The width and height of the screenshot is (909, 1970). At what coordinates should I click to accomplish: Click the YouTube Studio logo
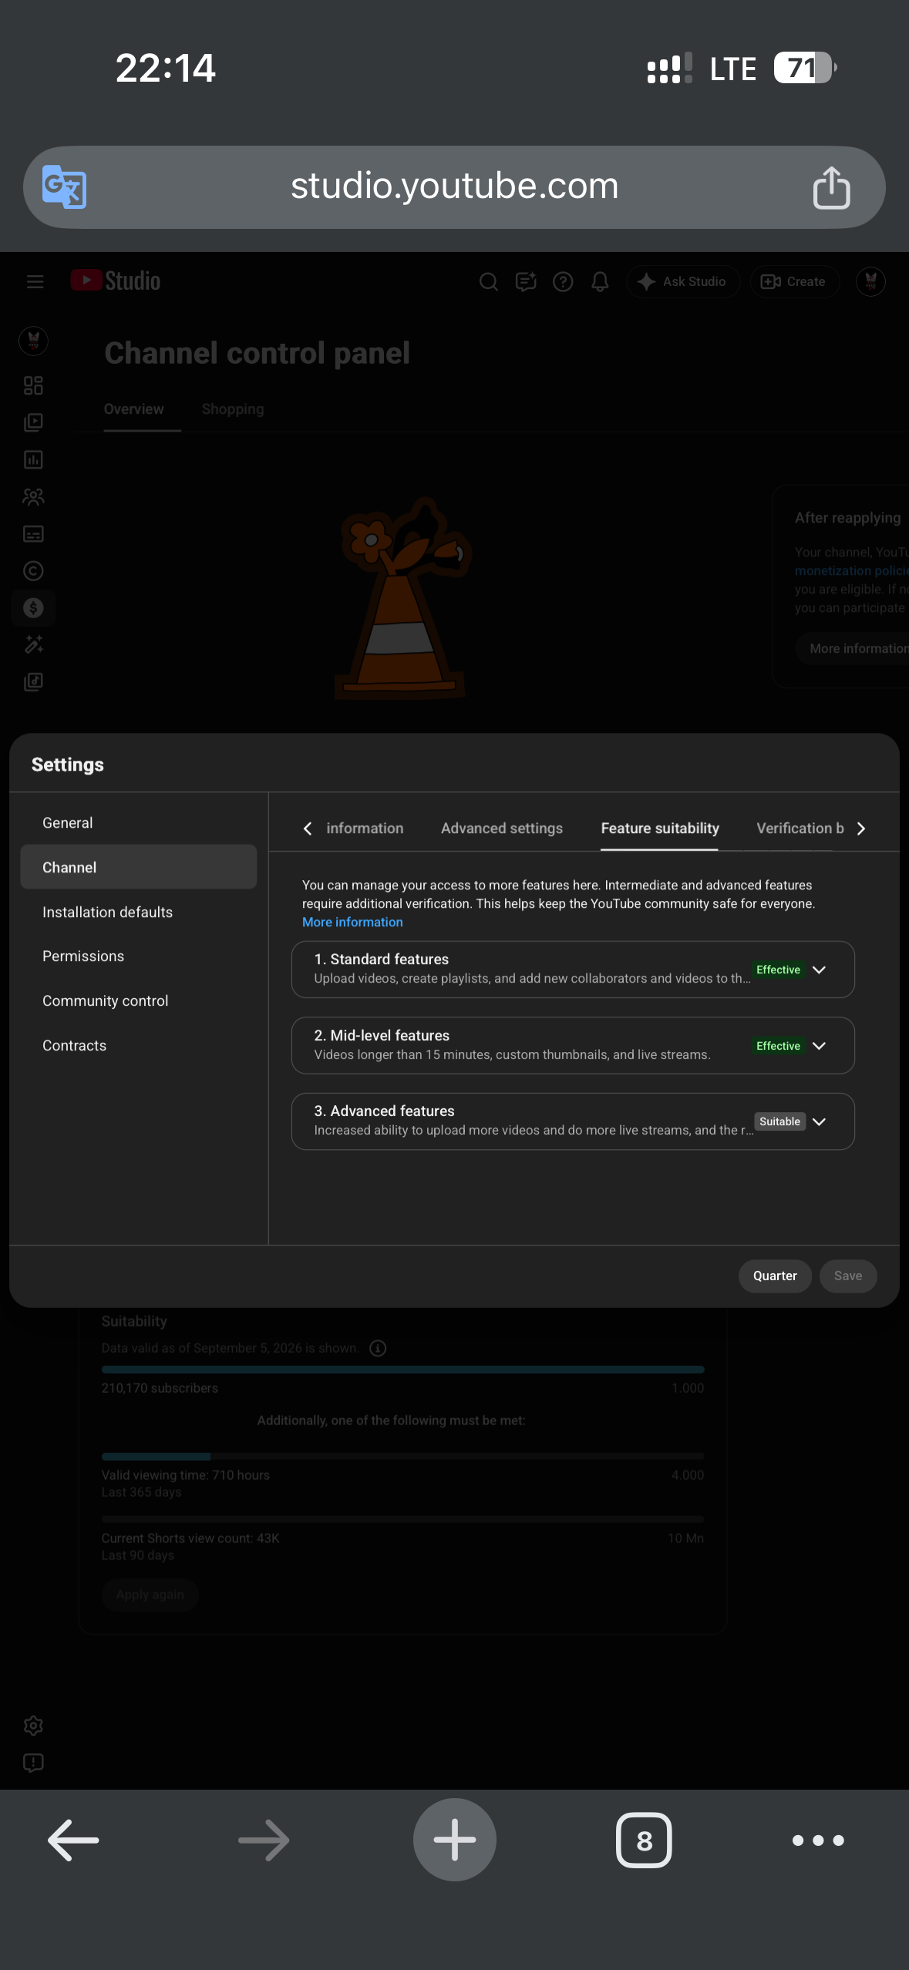[116, 281]
